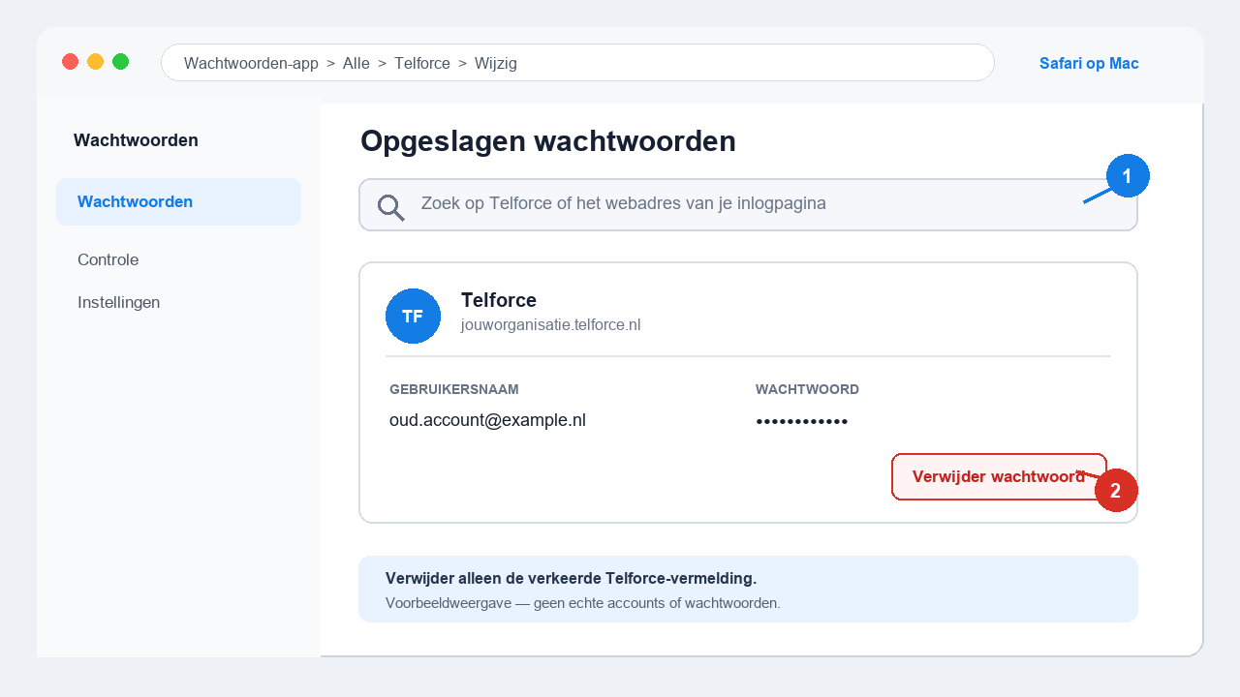Click the yellow minimize window button
The height and width of the screenshot is (697, 1240).
coord(95,62)
